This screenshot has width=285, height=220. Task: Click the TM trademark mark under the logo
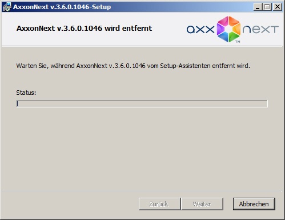(238, 42)
